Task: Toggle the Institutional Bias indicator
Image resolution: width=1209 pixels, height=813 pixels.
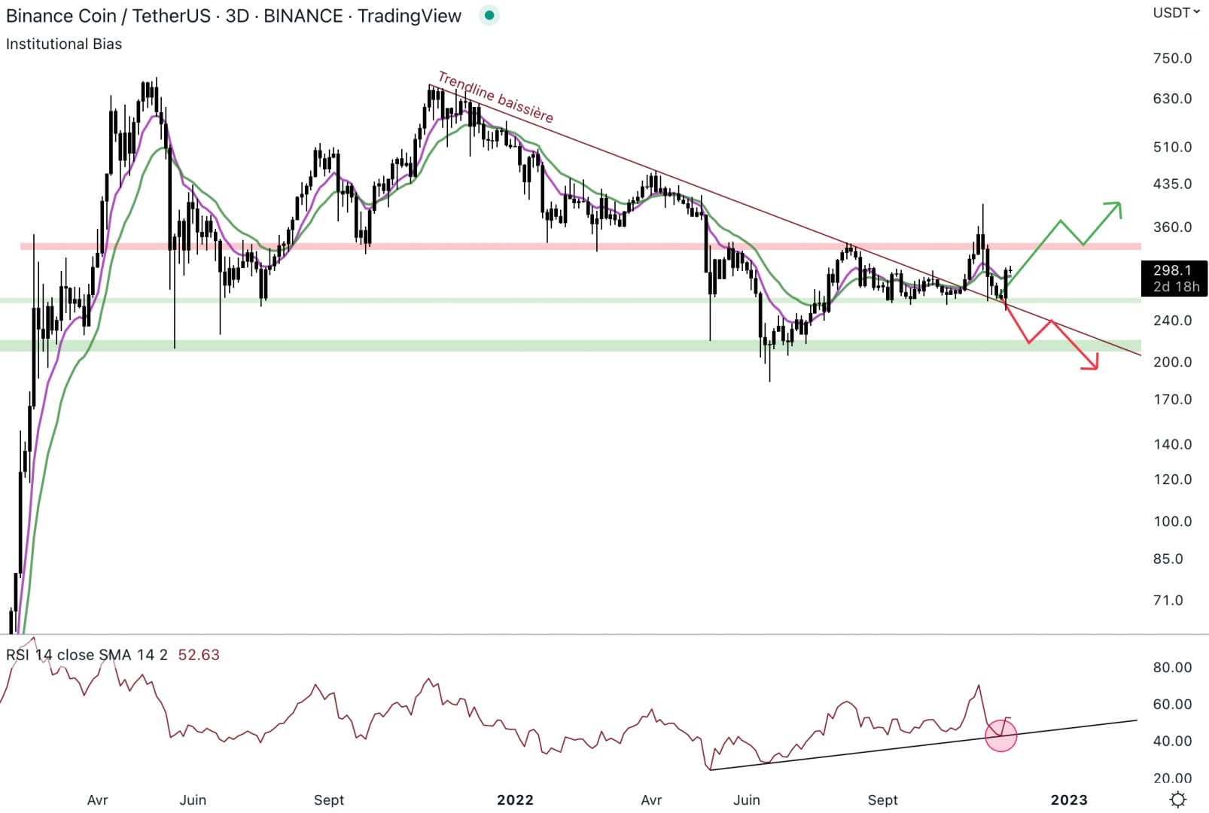Action: tap(63, 44)
